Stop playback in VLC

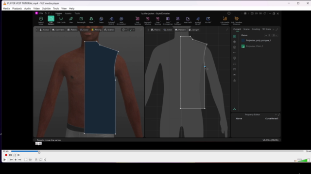(16, 159)
